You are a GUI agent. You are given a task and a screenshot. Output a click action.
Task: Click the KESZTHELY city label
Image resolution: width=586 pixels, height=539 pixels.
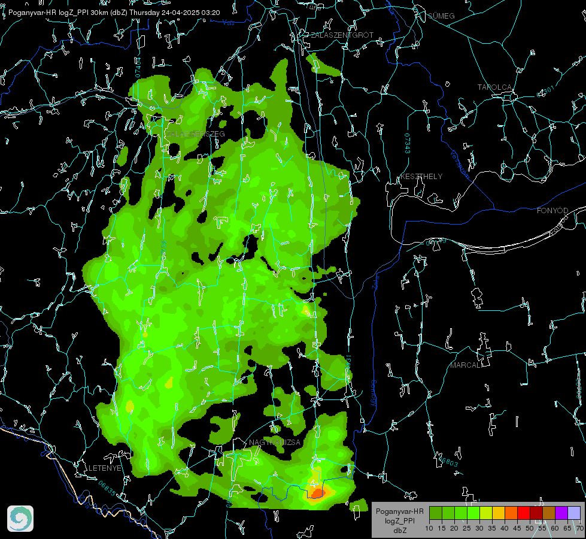click(421, 176)
